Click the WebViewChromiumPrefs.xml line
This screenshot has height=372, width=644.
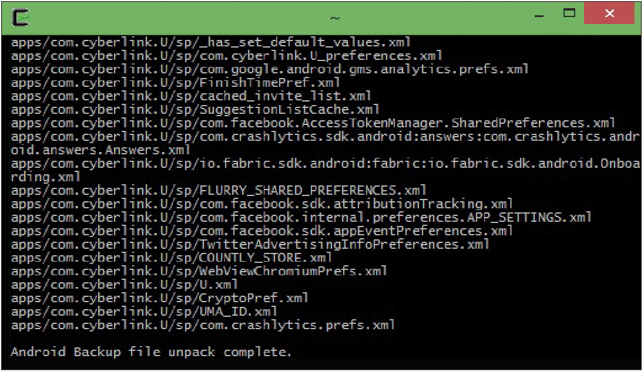pos(199,272)
